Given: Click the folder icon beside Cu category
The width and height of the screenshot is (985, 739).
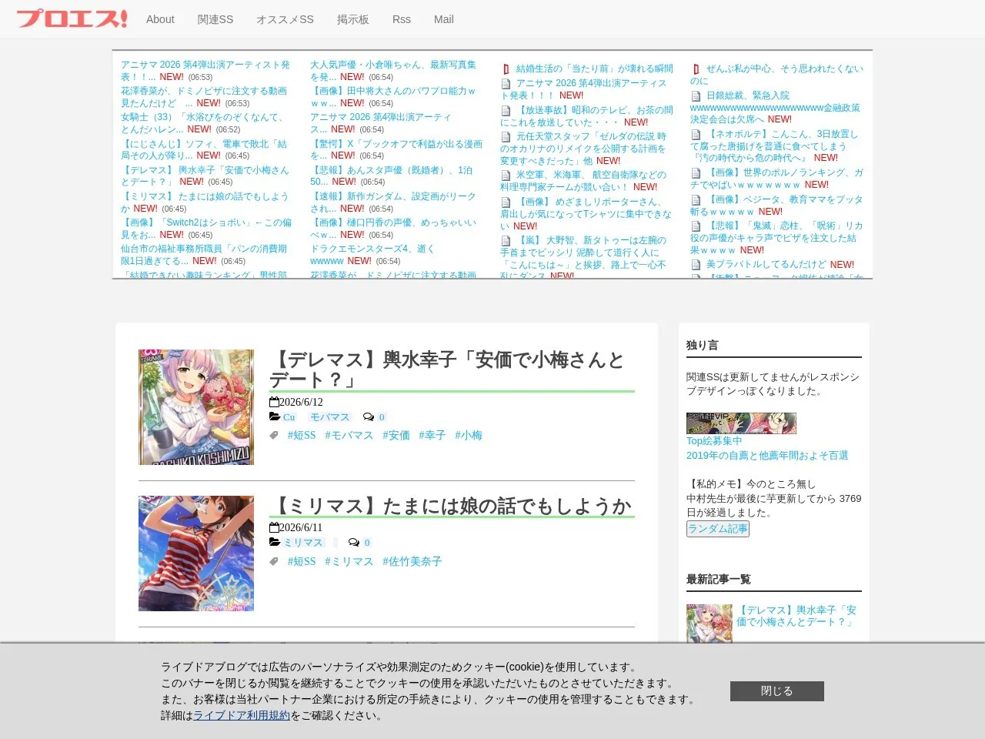Looking at the screenshot, I should click(x=275, y=417).
